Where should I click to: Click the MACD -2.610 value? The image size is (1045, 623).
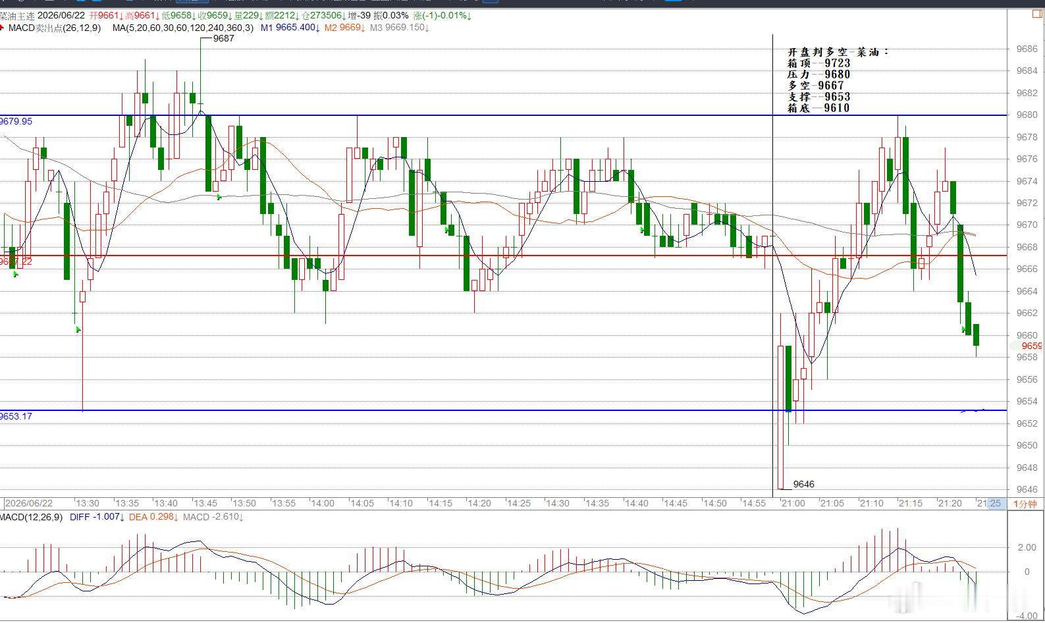point(213,517)
